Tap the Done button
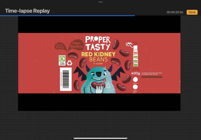 click(x=192, y=12)
